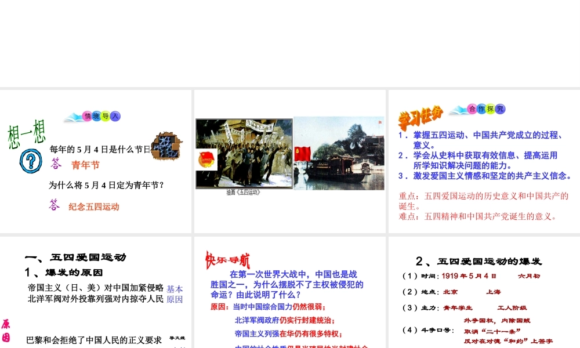This screenshot has height=348, width=580.
Task: Click the broken wall hole graphic
Action: [x=167, y=146]
